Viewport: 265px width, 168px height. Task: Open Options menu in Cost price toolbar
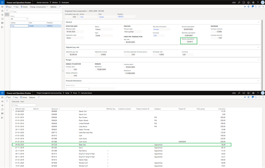coord(32,97)
